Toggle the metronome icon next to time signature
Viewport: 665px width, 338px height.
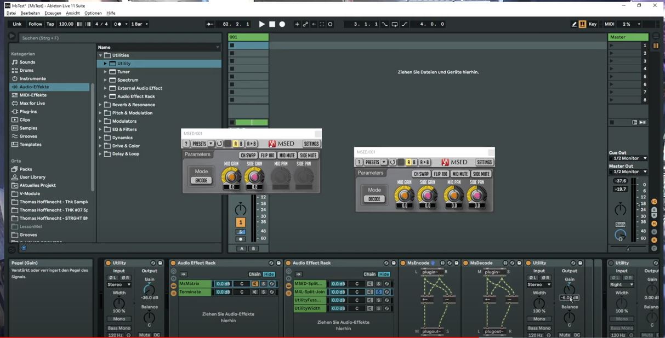pyautogui.click(x=117, y=24)
